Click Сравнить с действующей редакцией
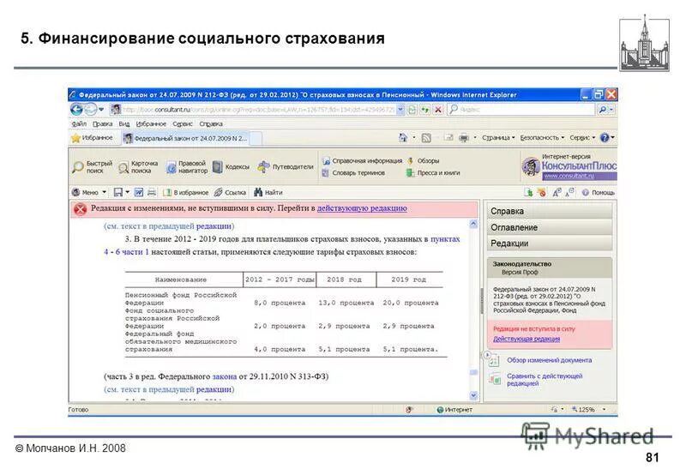Viewport: 686px width, 475px height. (x=545, y=380)
